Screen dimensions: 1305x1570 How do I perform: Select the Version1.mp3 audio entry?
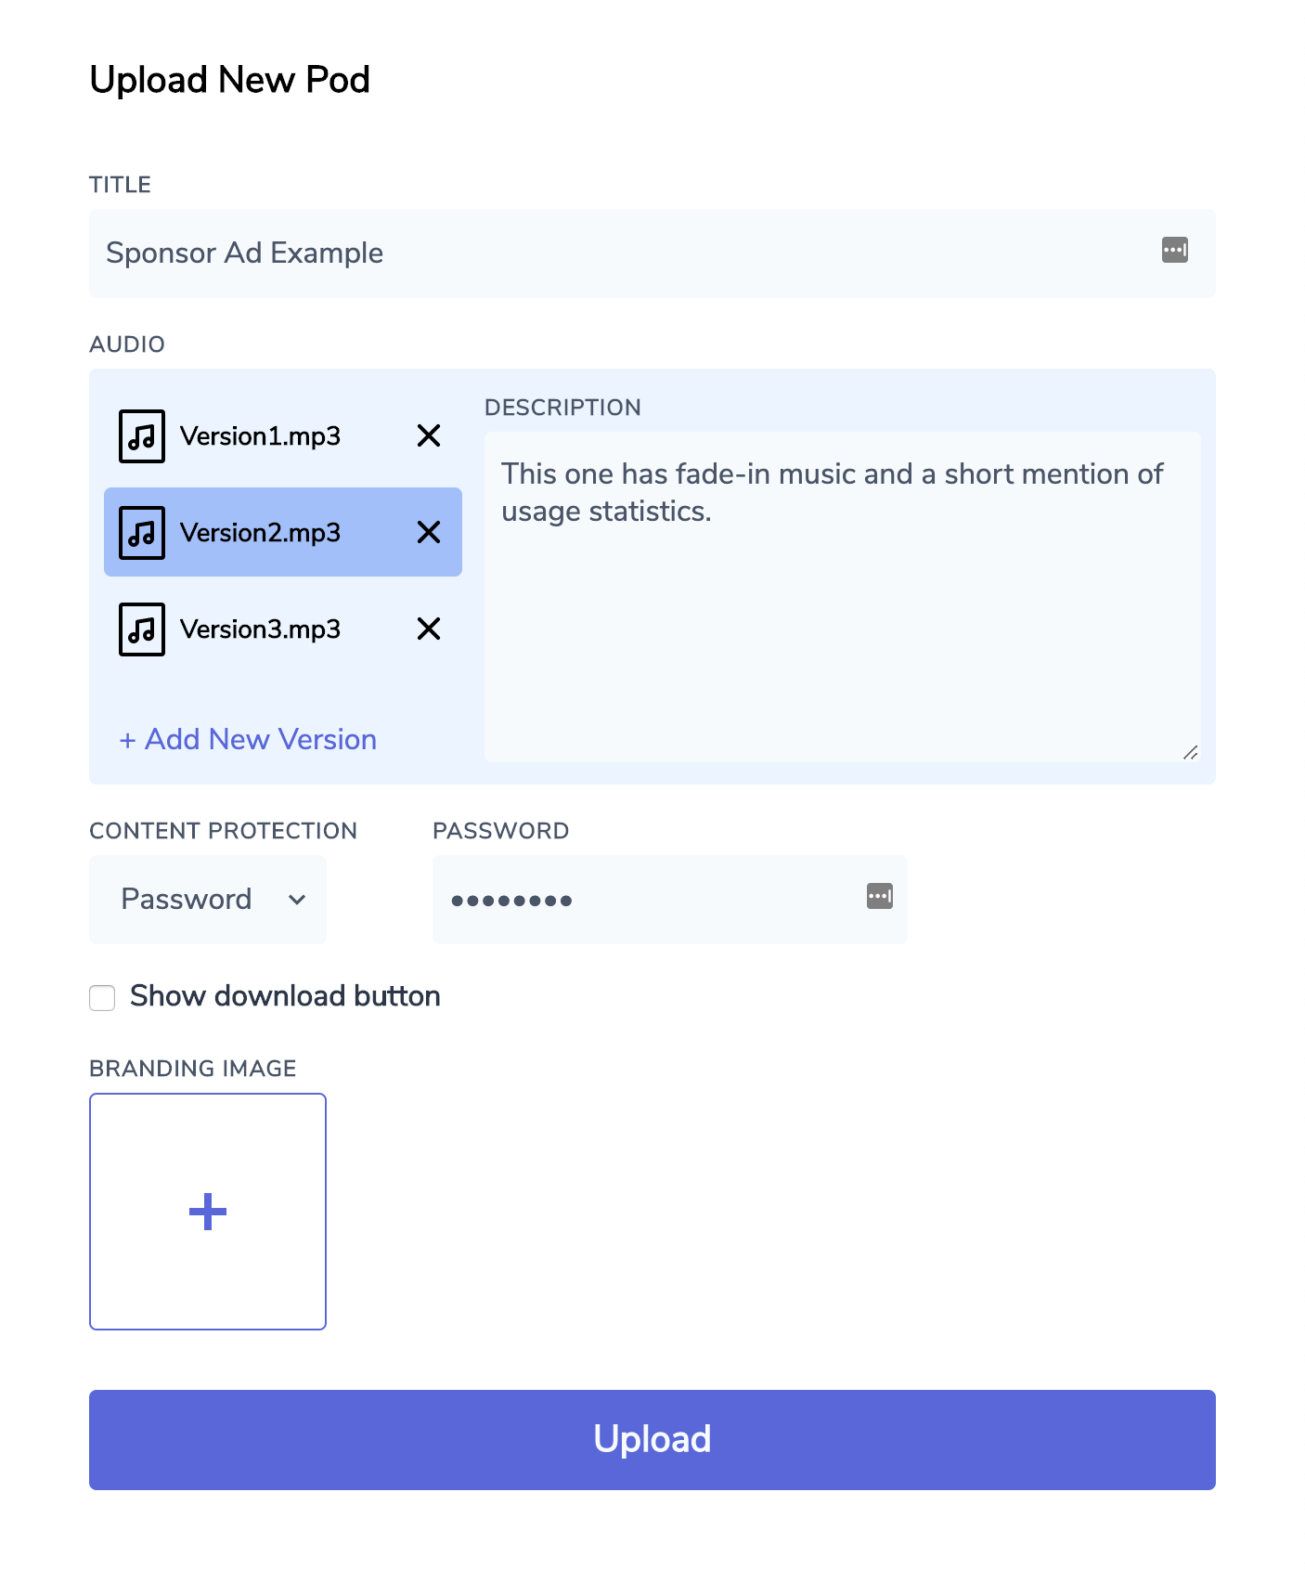click(261, 436)
